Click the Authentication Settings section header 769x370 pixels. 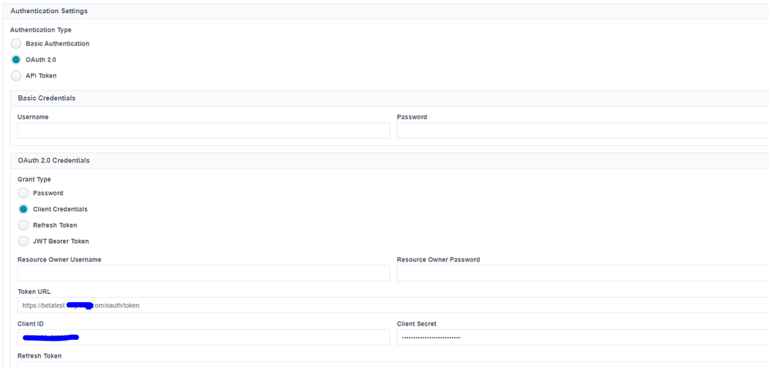pyautogui.click(x=49, y=12)
